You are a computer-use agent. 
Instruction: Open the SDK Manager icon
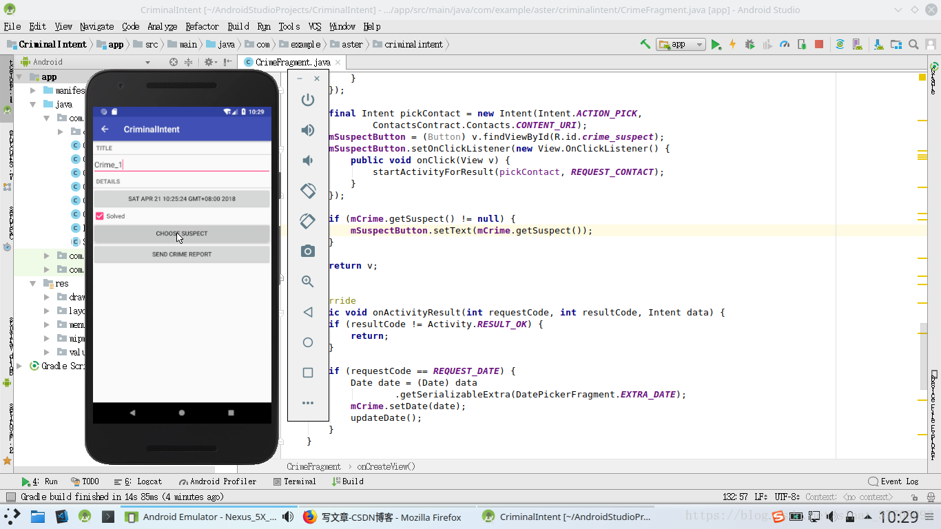click(x=878, y=44)
